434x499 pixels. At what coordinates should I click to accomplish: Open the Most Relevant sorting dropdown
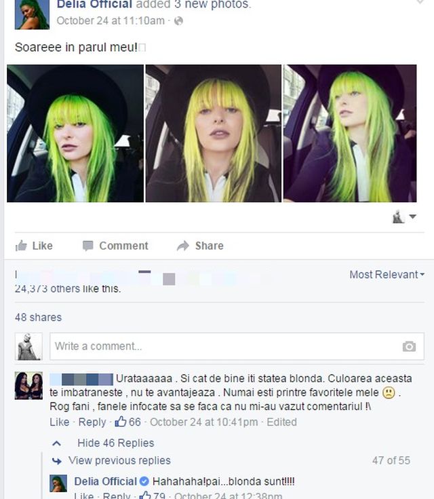pyautogui.click(x=387, y=274)
